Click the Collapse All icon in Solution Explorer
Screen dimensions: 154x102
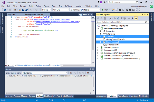coord(121,18)
